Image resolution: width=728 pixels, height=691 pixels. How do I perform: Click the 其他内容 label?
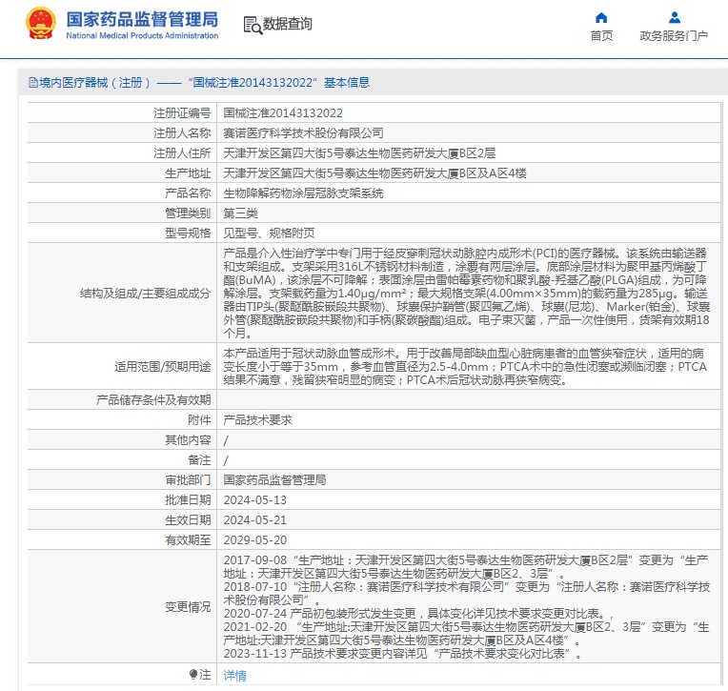tap(188, 439)
